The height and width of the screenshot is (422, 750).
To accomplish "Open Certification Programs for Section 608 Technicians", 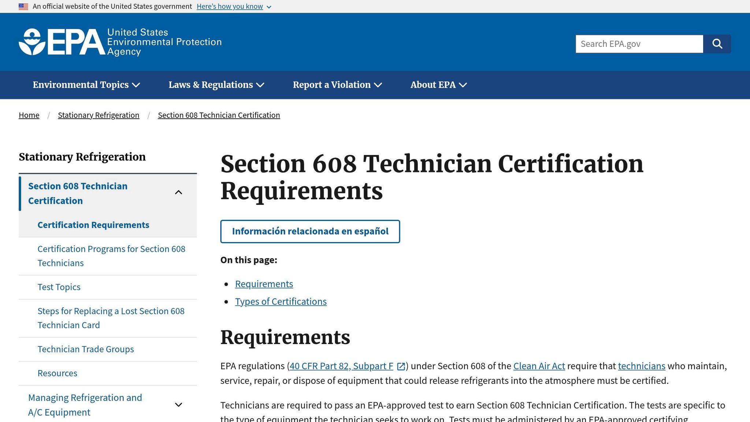I will (111, 256).
